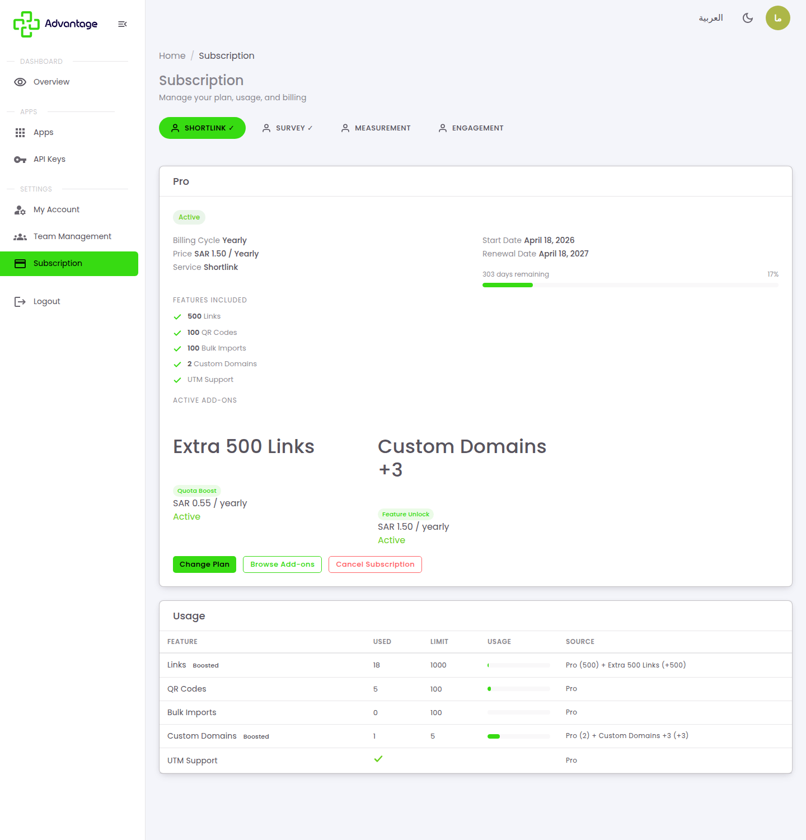The width and height of the screenshot is (806, 840).
Task: Click Cancel Subscription button
Action: (375, 564)
